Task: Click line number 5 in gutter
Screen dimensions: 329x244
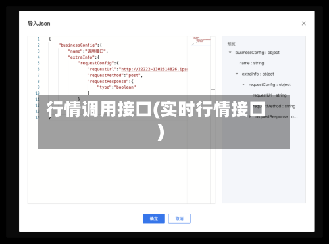Action: coord(39,63)
